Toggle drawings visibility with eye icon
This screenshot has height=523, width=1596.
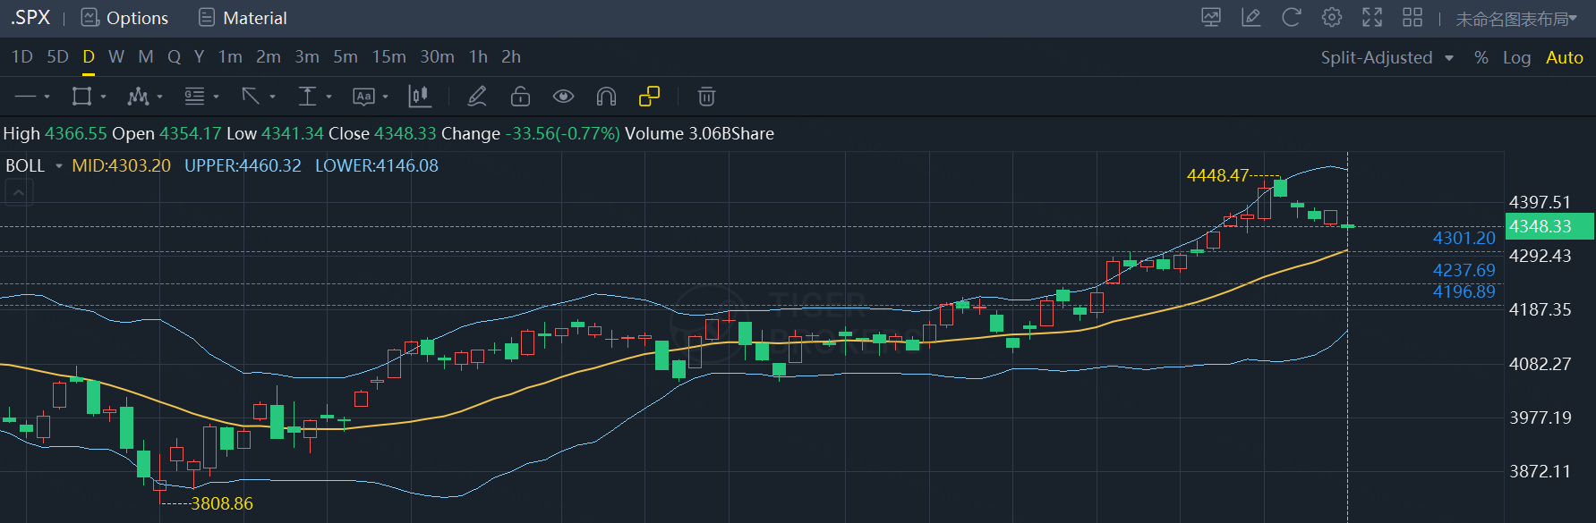coord(563,97)
